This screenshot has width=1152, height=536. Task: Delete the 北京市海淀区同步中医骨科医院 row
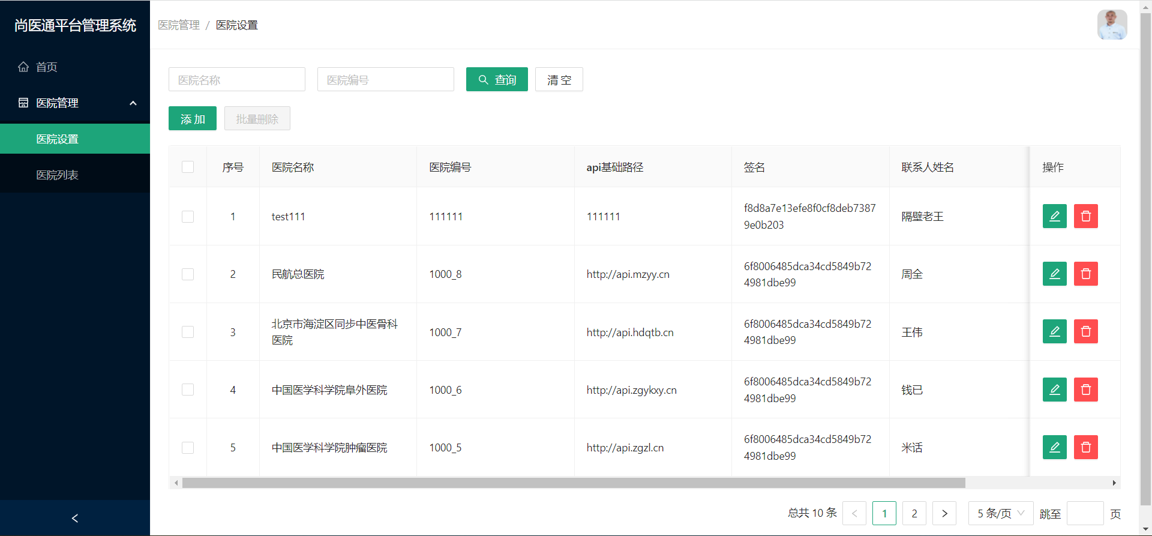pos(1085,331)
